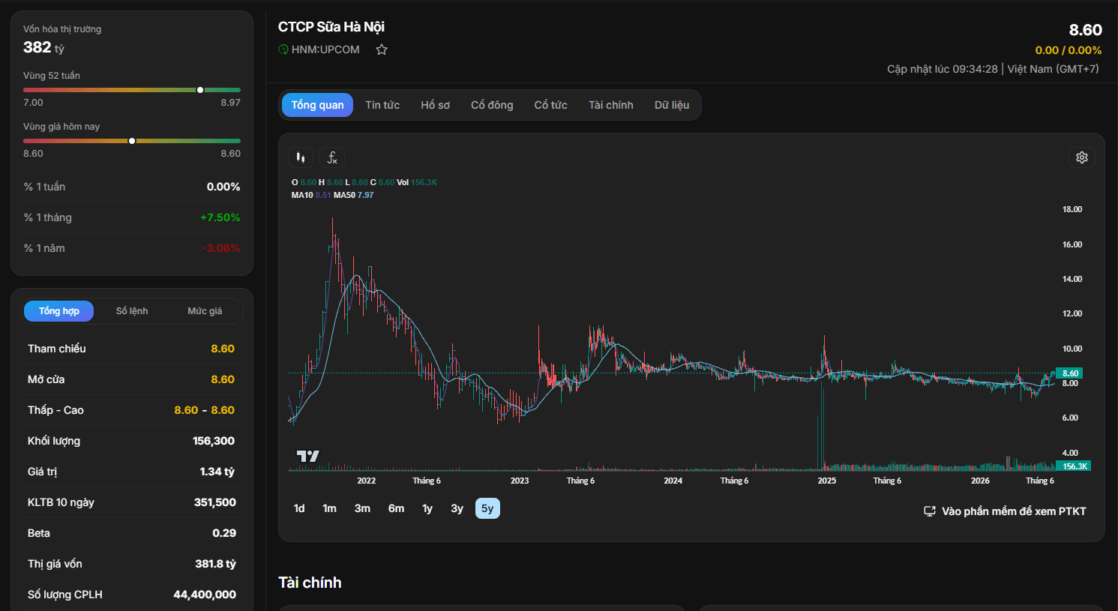This screenshot has width=1118, height=611.
Task: Switch chart range to 1y
Action: (x=427, y=508)
